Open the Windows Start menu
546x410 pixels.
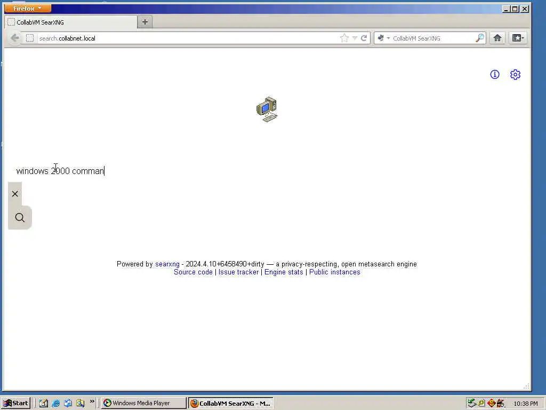[15, 403]
